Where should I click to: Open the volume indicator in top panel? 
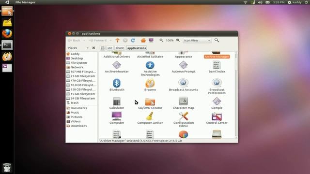[260, 2]
